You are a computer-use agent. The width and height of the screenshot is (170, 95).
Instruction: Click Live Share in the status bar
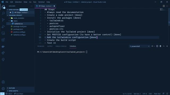[19, 94]
